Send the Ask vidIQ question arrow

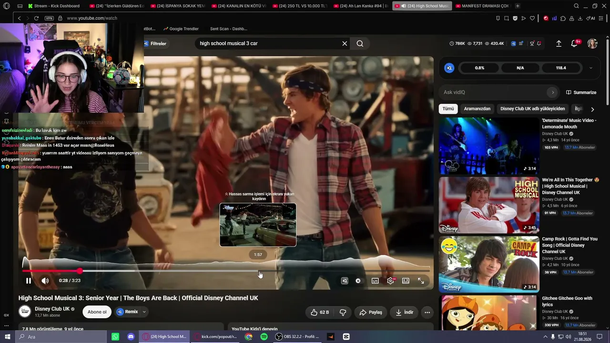[x=553, y=92]
